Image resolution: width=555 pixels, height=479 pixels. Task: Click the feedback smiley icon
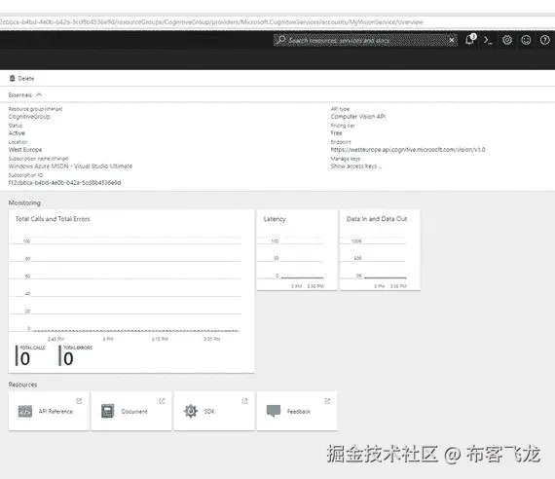(526, 40)
